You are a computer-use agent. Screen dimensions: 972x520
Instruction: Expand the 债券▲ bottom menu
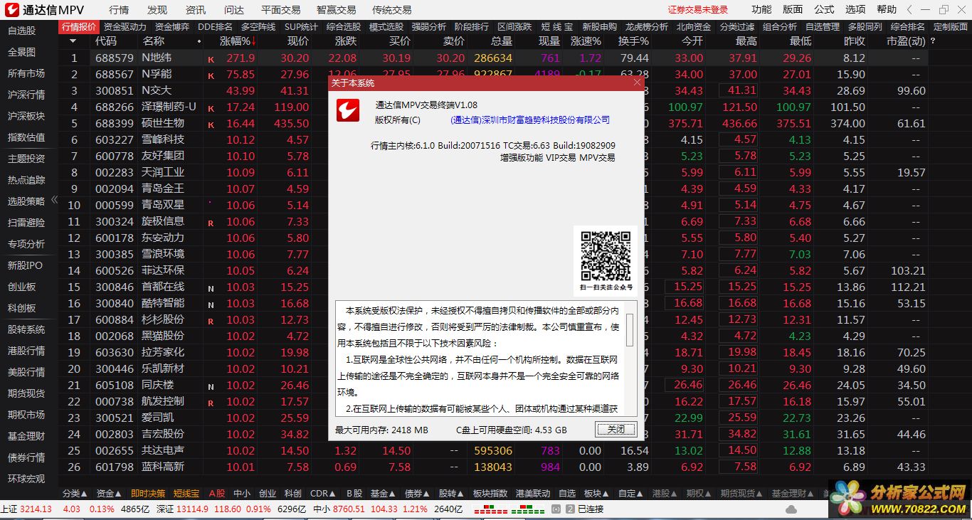[417, 493]
